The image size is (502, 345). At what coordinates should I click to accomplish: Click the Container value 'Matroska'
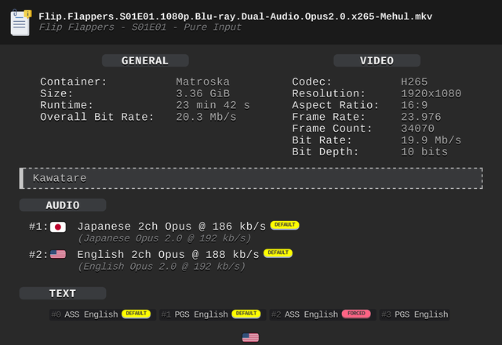[202, 82]
